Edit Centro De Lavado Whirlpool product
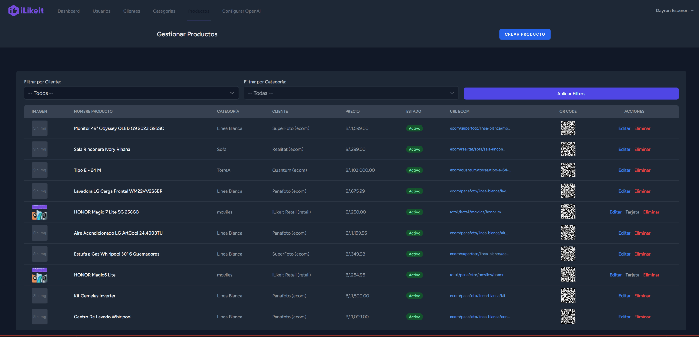 624,317
